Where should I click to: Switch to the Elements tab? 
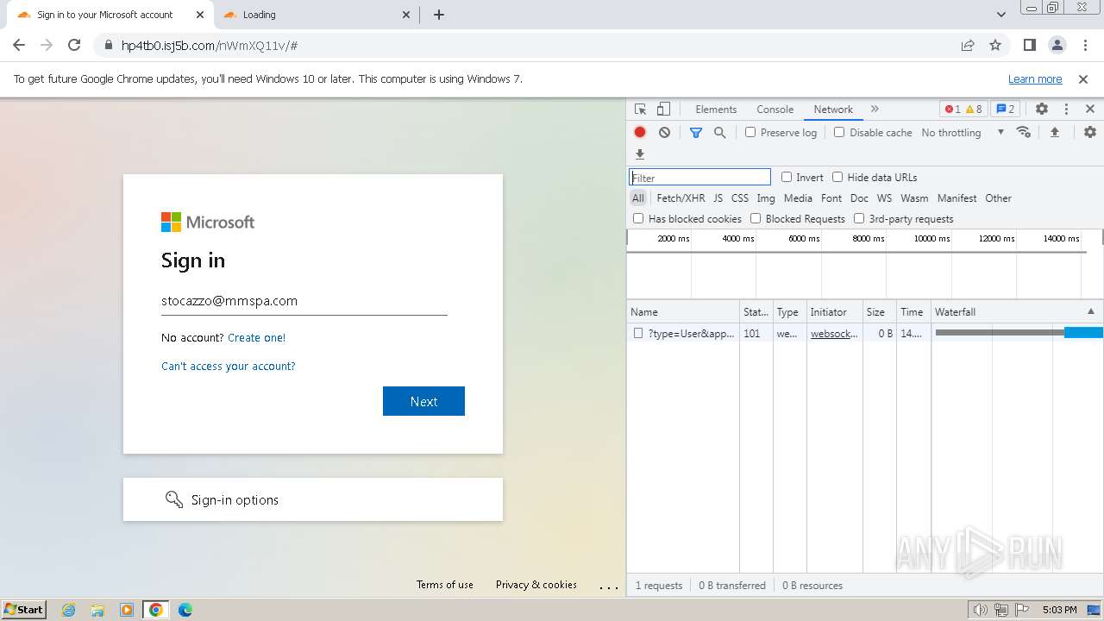pyautogui.click(x=716, y=110)
